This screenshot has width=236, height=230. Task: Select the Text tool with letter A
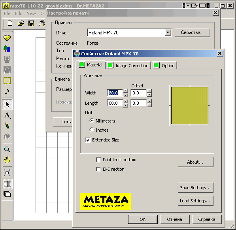pos(7,115)
